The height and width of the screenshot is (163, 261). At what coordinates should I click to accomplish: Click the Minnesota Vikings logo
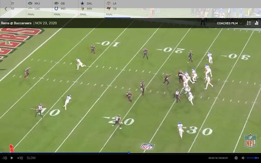pyautogui.click(x=83, y=9)
